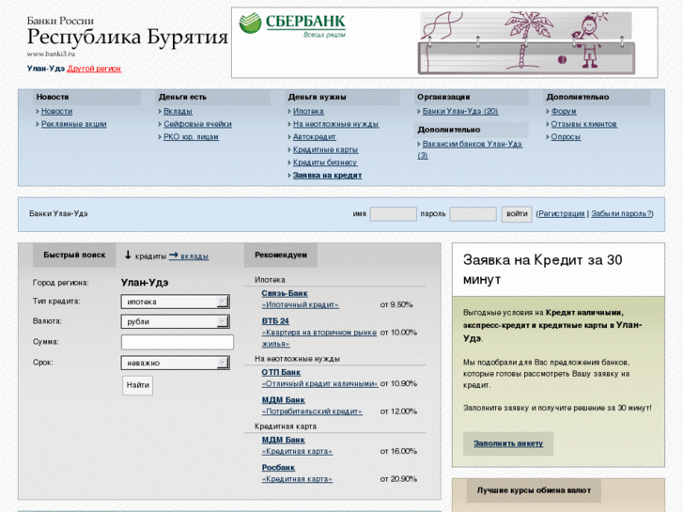Open Банки Улан-Удэ (20) link
Image resolution: width=683 pixels, height=512 pixels.
[x=460, y=111]
